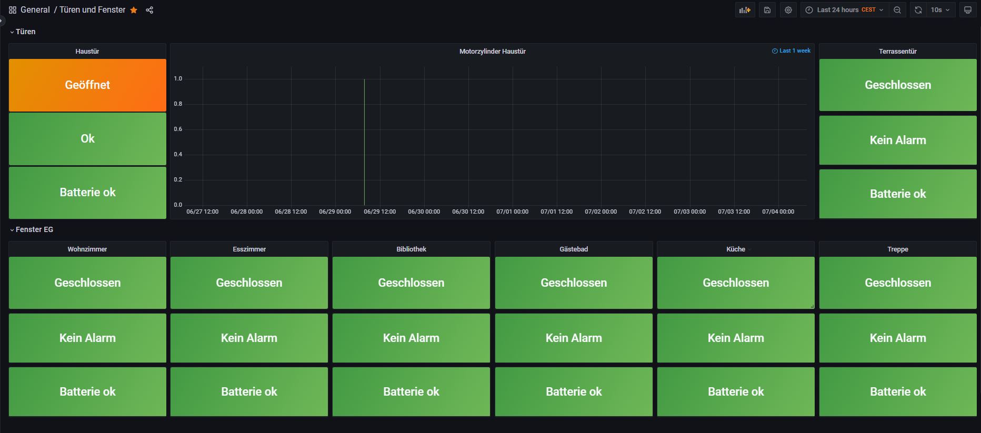Open the dashboards grid icon
Screen dimensions: 981x433
[x=13, y=10]
